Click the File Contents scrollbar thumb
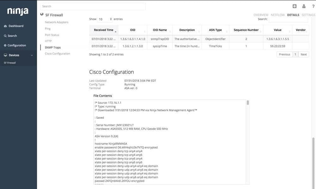This screenshot has width=316, height=189. [x=248, y=103]
